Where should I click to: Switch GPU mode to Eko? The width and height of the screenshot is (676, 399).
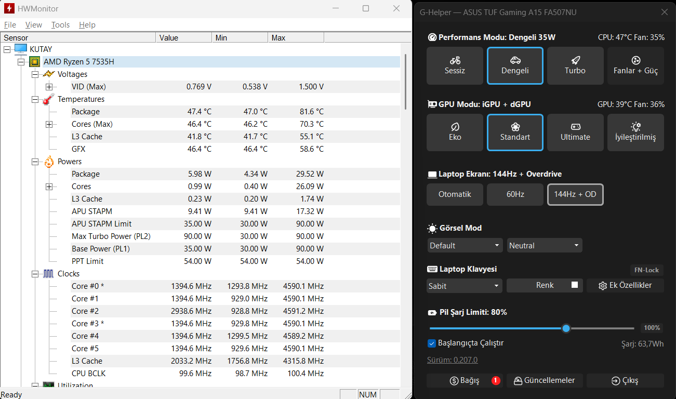pyautogui.click(x=455, y=132)
